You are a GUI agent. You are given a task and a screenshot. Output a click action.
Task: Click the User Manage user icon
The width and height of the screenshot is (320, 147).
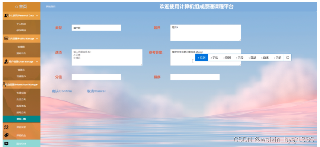6,61
